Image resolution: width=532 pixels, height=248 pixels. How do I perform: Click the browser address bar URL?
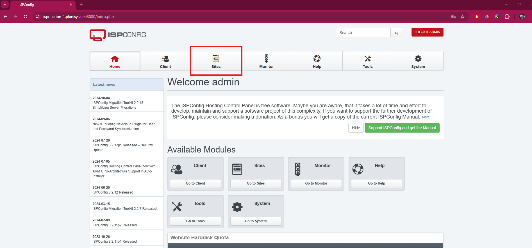(x=78, y=17)
